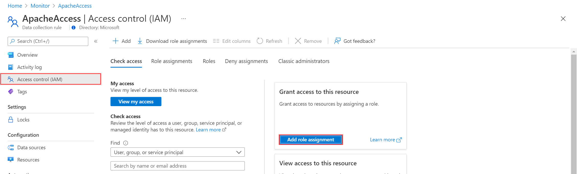Open the User, group, or service principal dropdown
577x174 pixels.
pyautogui.click(x=177, y=152)
